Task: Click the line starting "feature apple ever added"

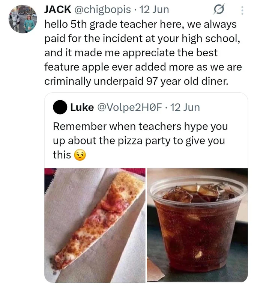Action: [143, 67]
